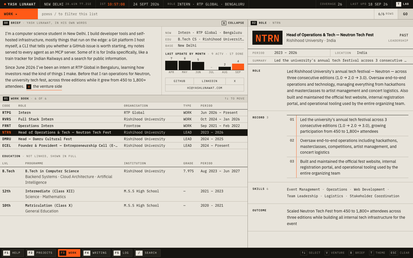Select the RVRS Full Stack Intern row
413x258 pixels.
point(124,119)
